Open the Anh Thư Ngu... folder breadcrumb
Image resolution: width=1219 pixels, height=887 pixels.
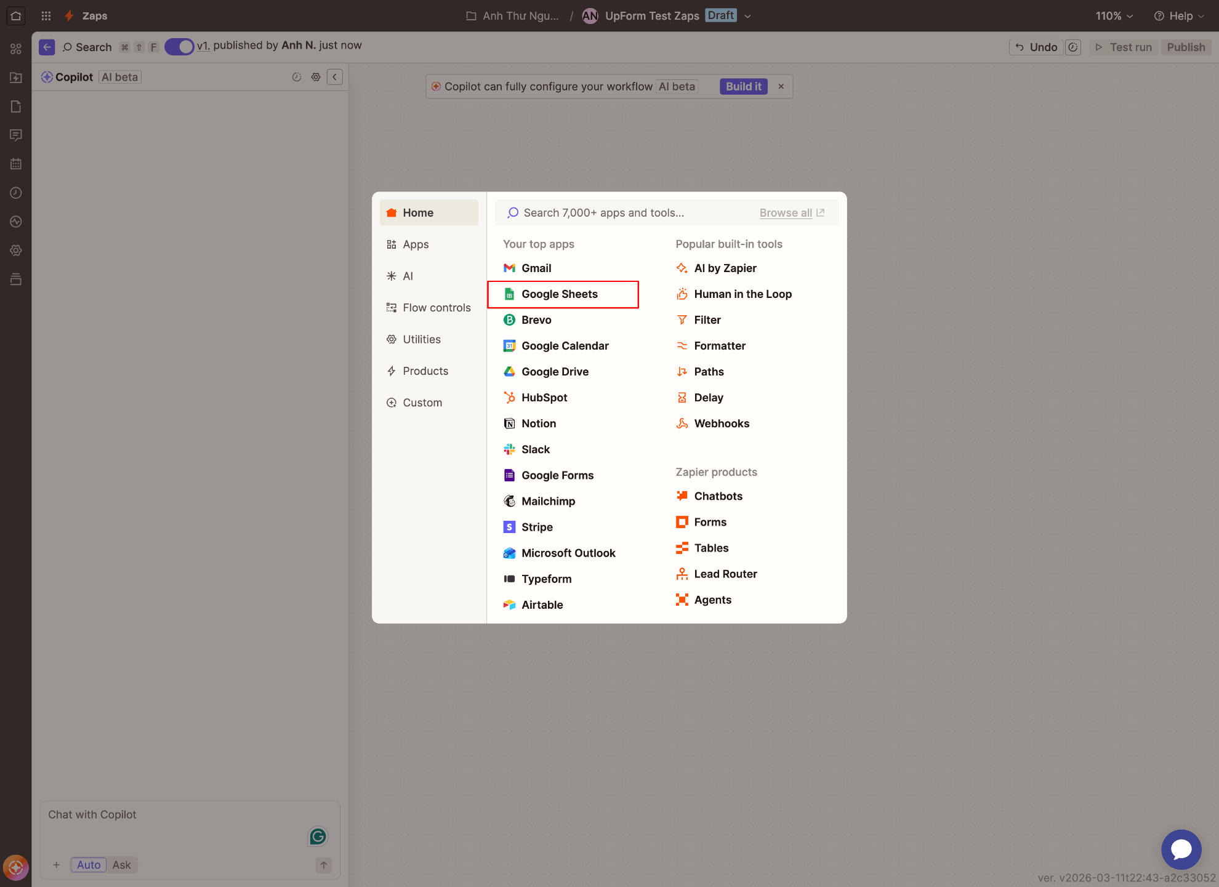512,16
